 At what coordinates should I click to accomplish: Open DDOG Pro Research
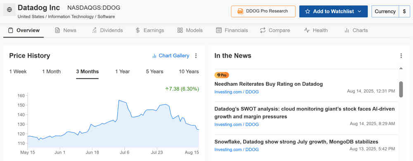[x=263, y=11]
